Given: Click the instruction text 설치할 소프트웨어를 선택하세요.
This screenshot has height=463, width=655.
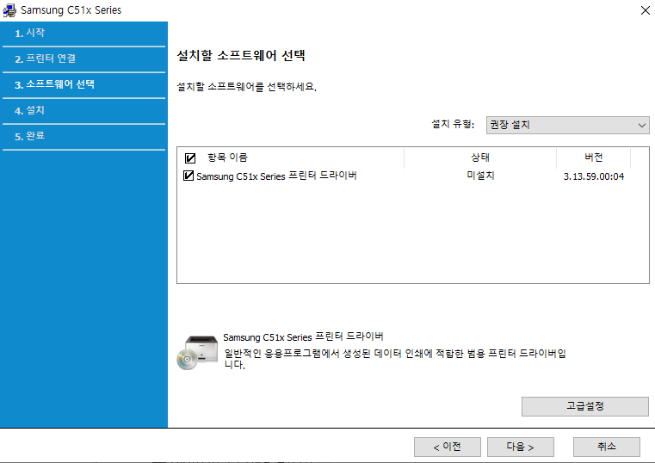Looking at the screenshot, I should point(247,87).
